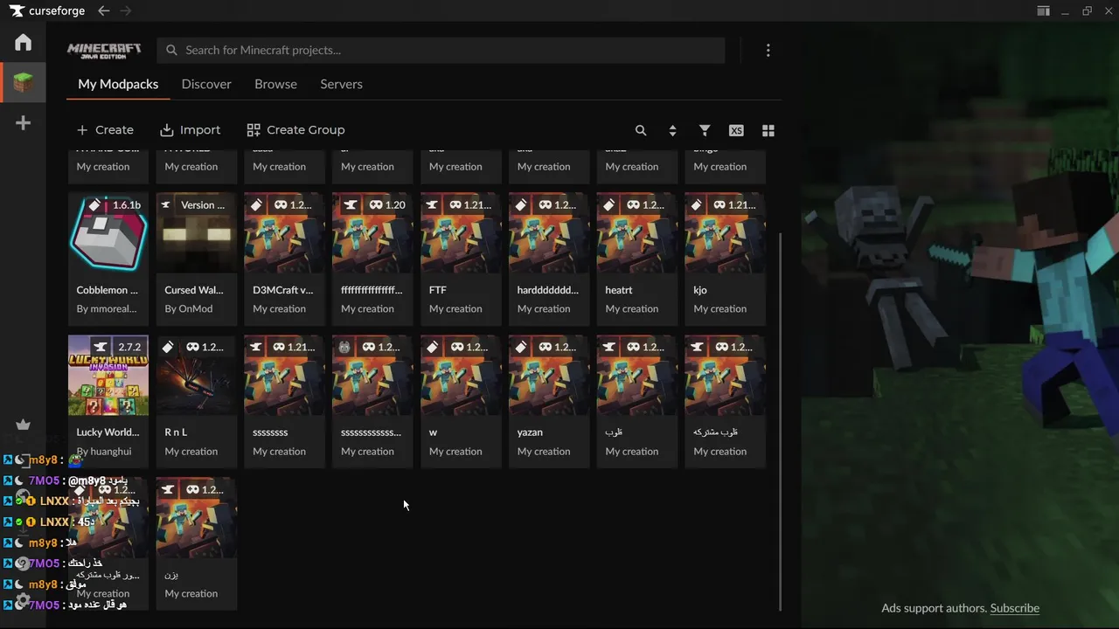Click the 1.6.1b version badge on Cobblemon
The width and height of the screenshot is (1119, 629).
(x=127, y=204)
